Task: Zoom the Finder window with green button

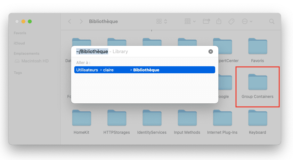Action: (x=30, y=21)
